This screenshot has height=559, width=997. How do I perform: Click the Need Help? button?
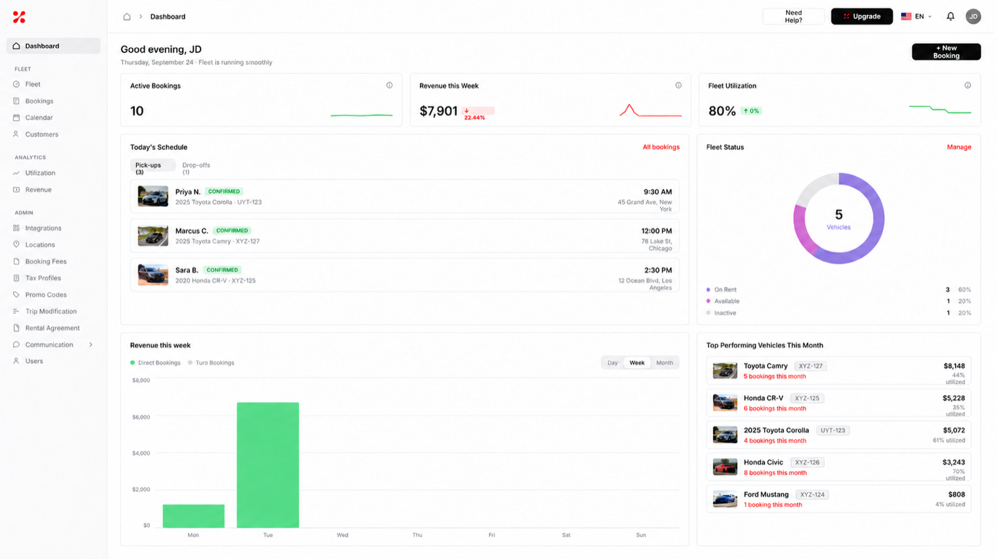[x=793, y=17]
